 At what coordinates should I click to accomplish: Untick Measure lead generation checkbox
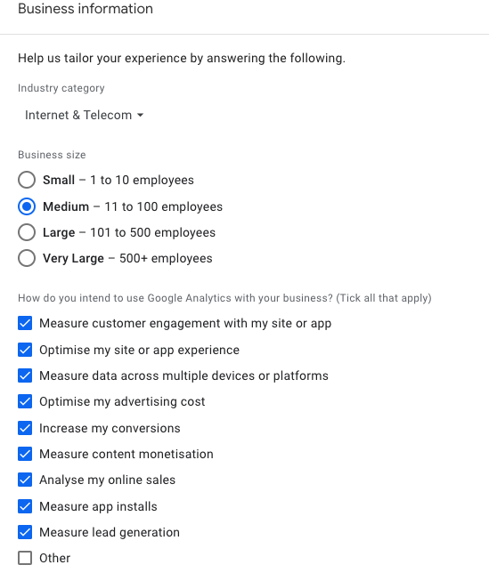pos(25,532)
